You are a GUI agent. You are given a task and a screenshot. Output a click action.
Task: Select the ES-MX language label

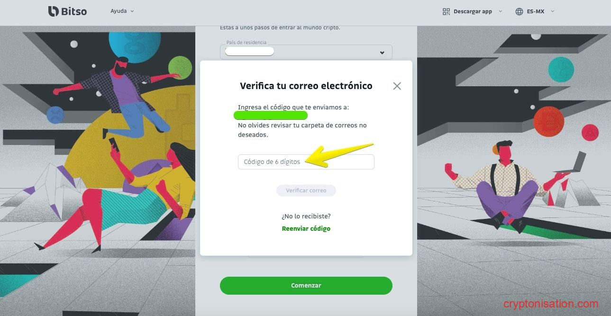pyautogui.click(x=536, y=11)
